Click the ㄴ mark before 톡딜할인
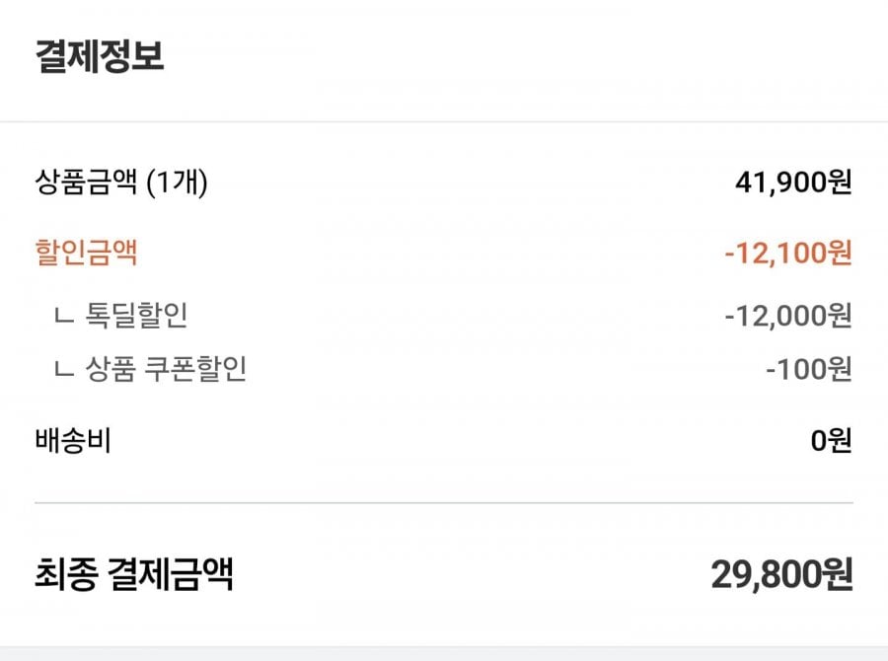This screenshot has height=661, width=888. click(x=64, y=318)
